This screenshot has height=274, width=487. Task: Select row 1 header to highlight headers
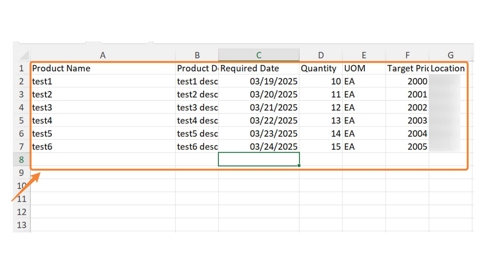(x=22, y=68)
